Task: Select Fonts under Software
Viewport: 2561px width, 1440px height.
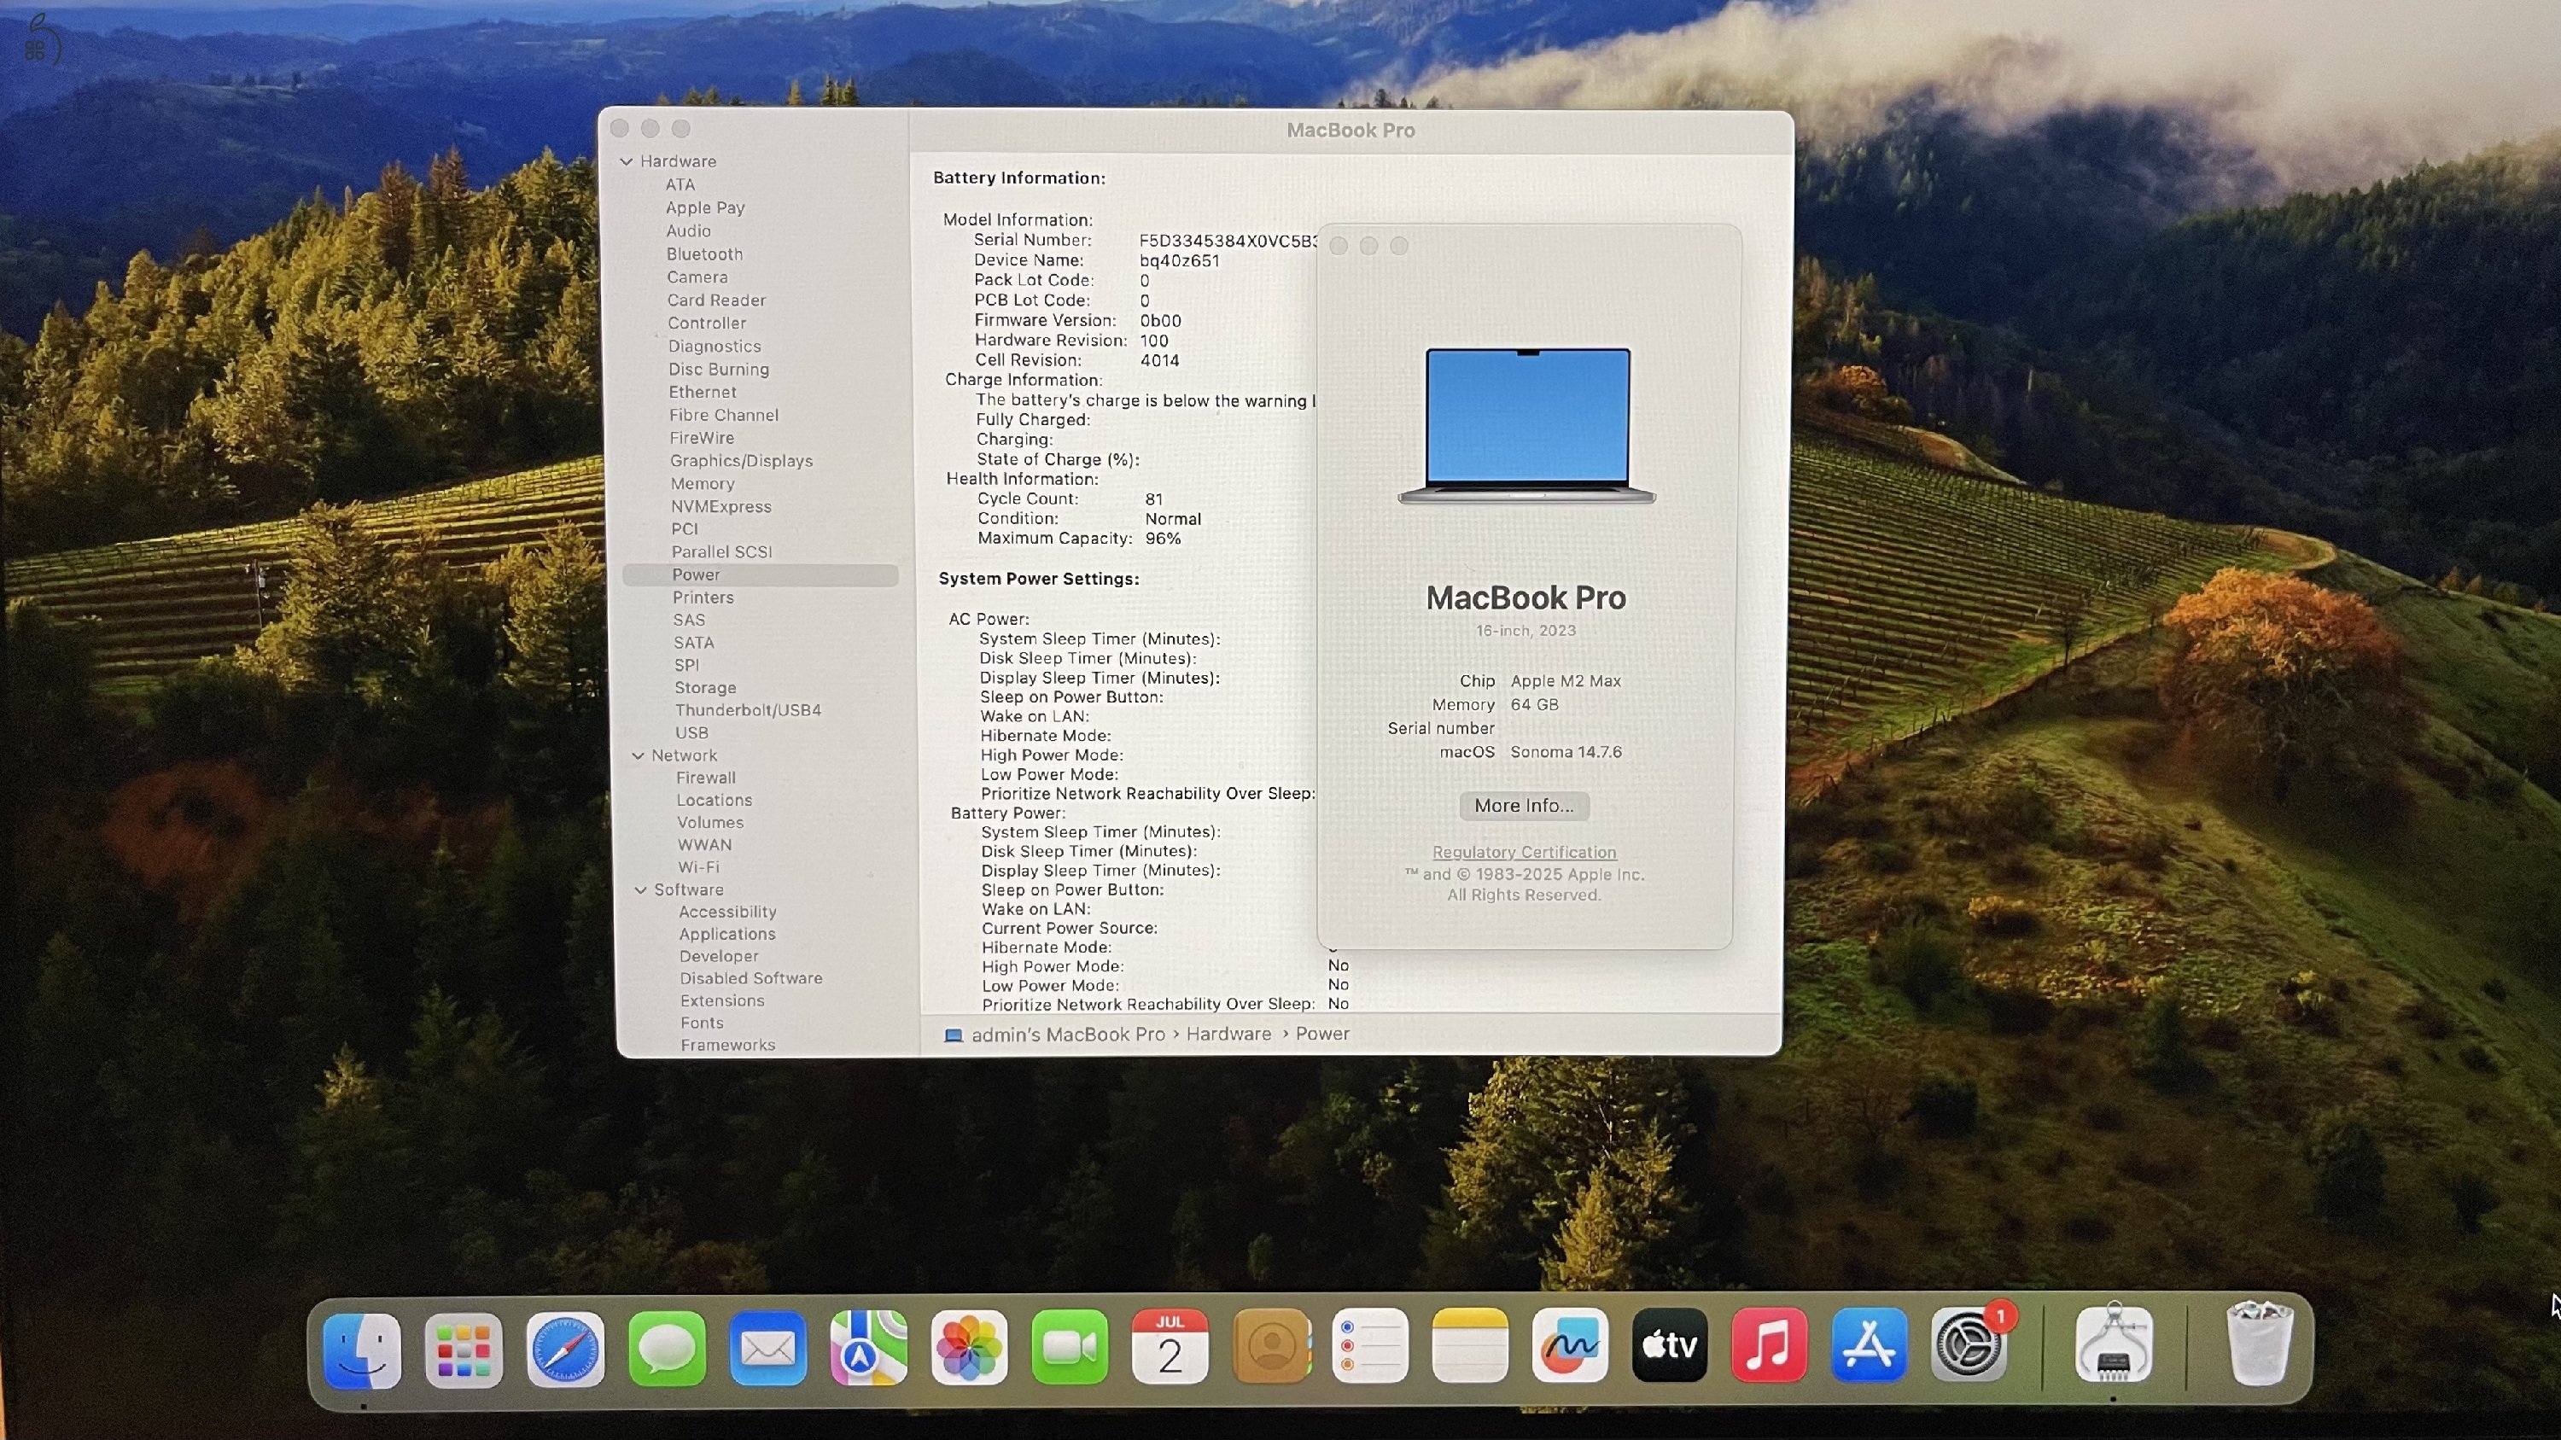Action: 702,1023
